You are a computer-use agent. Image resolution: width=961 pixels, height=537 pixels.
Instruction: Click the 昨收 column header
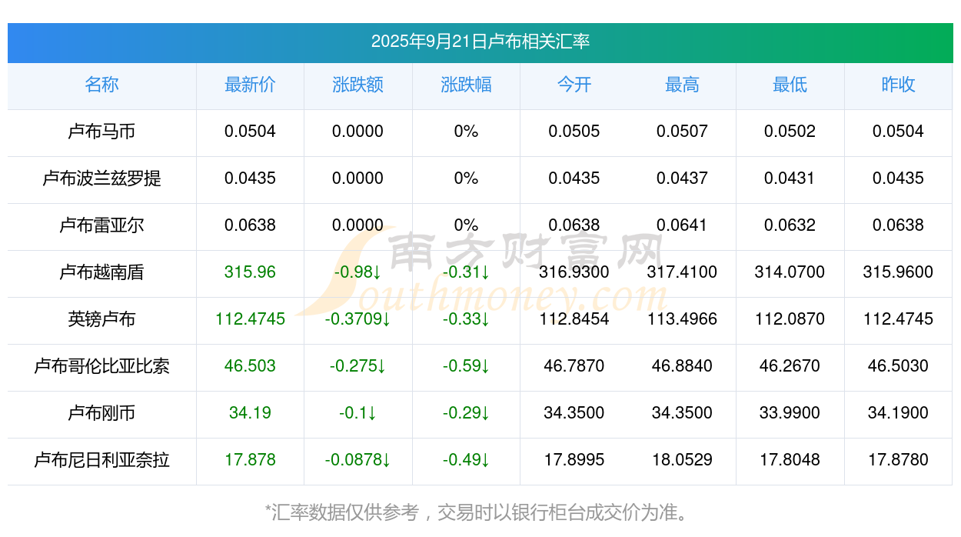point(898,85)
